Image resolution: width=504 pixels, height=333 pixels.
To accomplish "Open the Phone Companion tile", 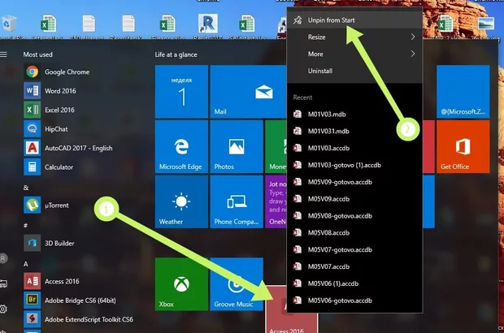I will click(237, 201).
